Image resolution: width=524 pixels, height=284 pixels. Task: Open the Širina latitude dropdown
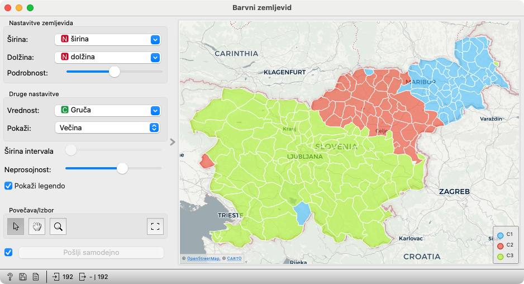click(x=108, y=40)
